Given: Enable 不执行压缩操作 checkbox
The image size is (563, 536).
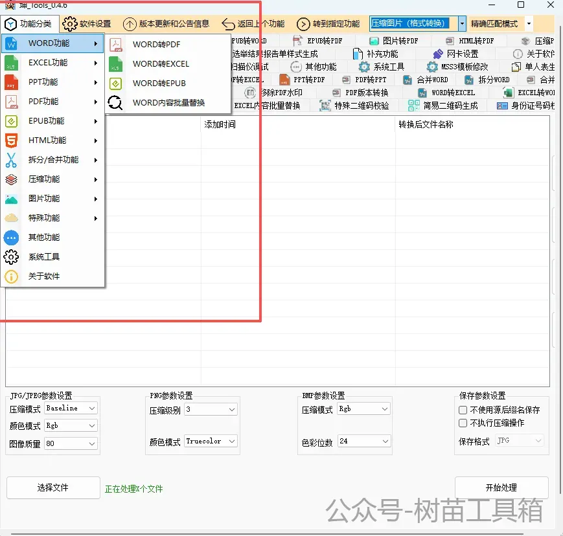Looking at the screenshot, I should (463, 423).
